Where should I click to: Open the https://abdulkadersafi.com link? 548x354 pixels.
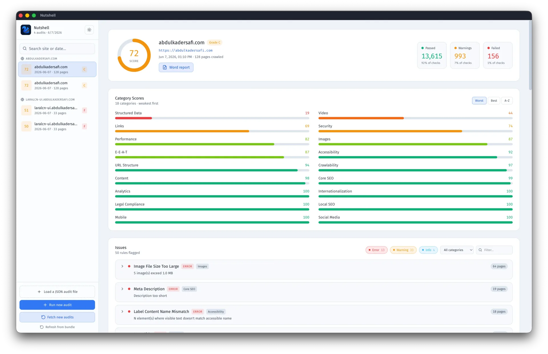pyautogui.click(x=186, y=50)
